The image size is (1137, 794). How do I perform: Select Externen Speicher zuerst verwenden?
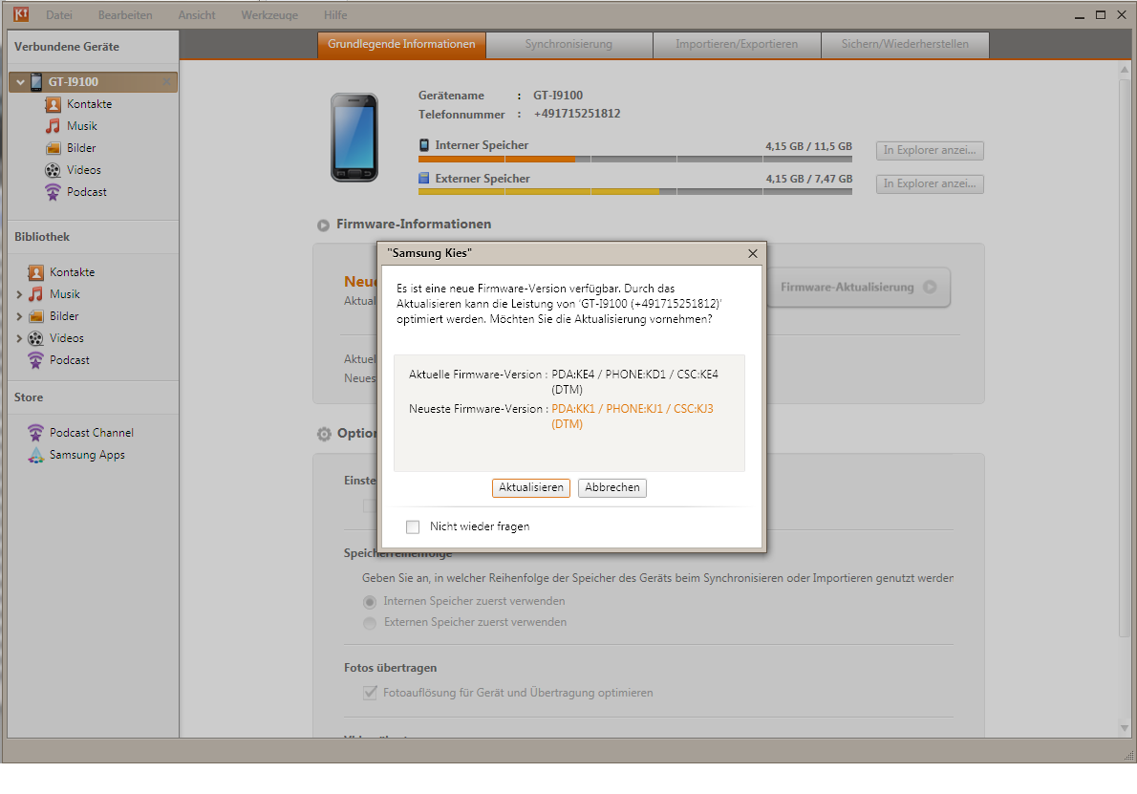370,623
